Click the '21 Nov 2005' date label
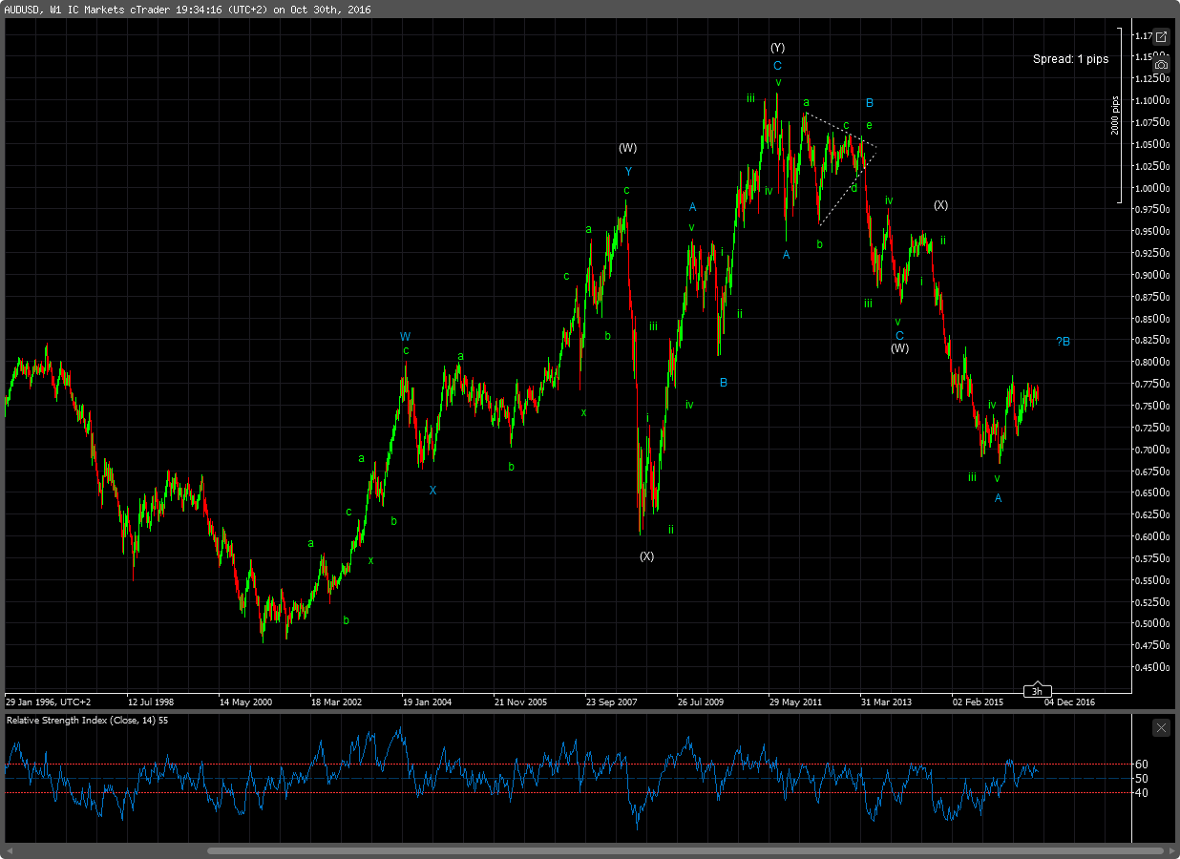The width and height of the screenshot is (1180, 859). pos(519,702)
